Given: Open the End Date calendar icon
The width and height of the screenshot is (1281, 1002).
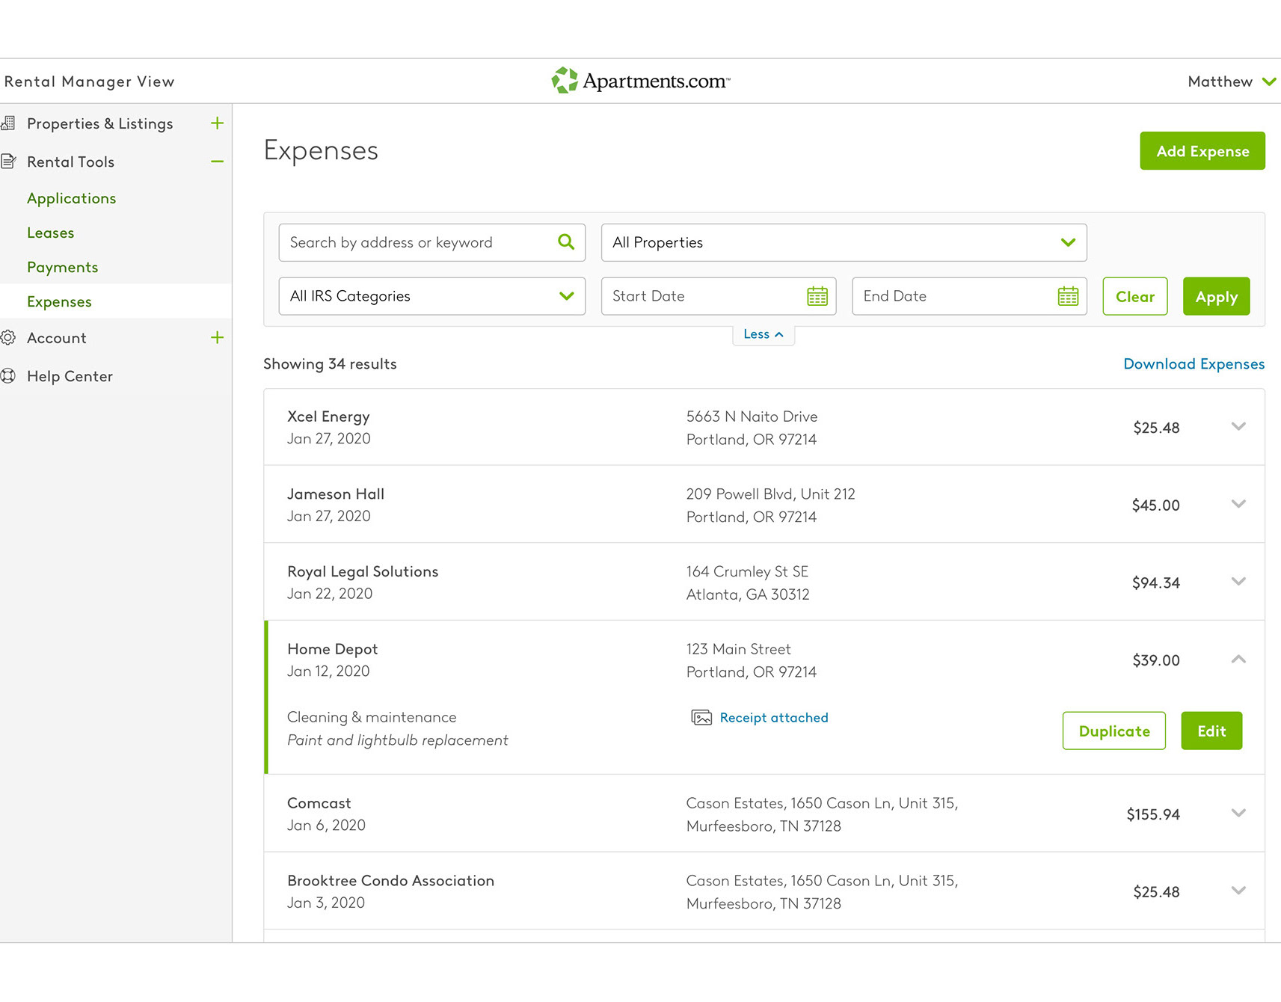Looking at the screenshot, I should tap(1068, 296).
